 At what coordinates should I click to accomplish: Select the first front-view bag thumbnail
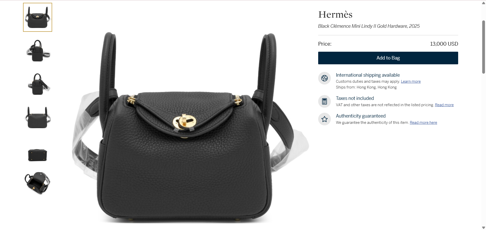[x=37, y=17]
